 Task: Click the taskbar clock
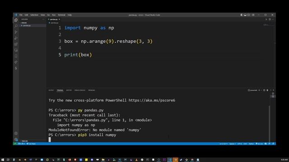point(284,160)
